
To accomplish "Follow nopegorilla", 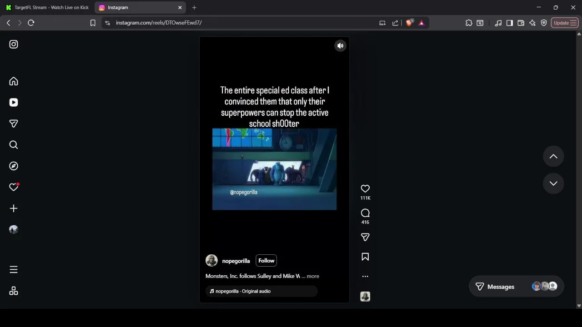I will [266, 261].
